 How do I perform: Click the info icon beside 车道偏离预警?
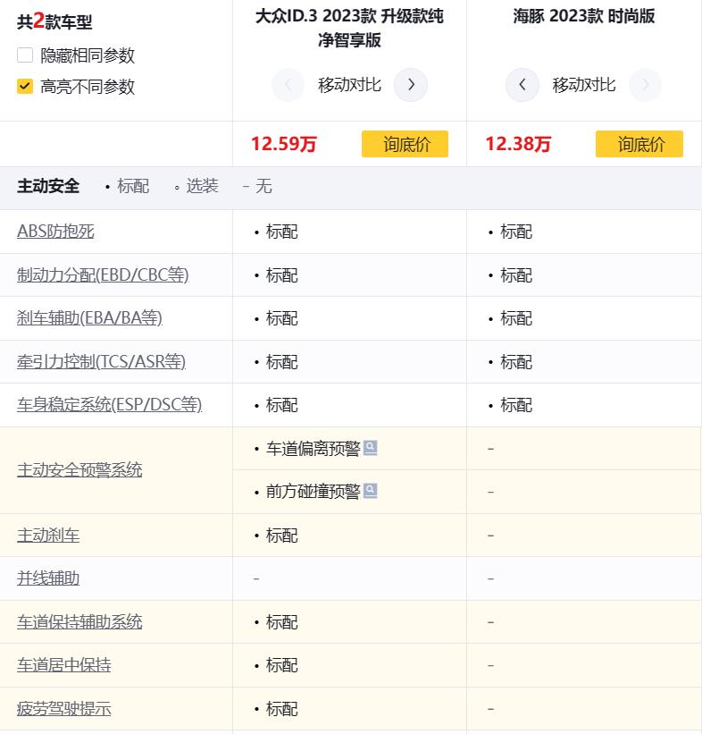click(370, 448)
